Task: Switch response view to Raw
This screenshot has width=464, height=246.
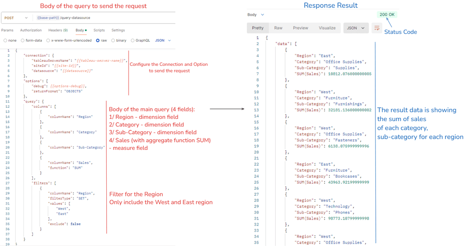Action: click(278, 28)
